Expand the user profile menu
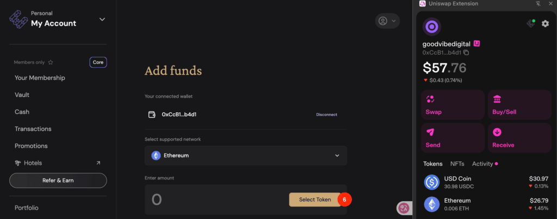The height and width of the screenshot is (219, 557). pyautogui.click(x=387, y=21)
